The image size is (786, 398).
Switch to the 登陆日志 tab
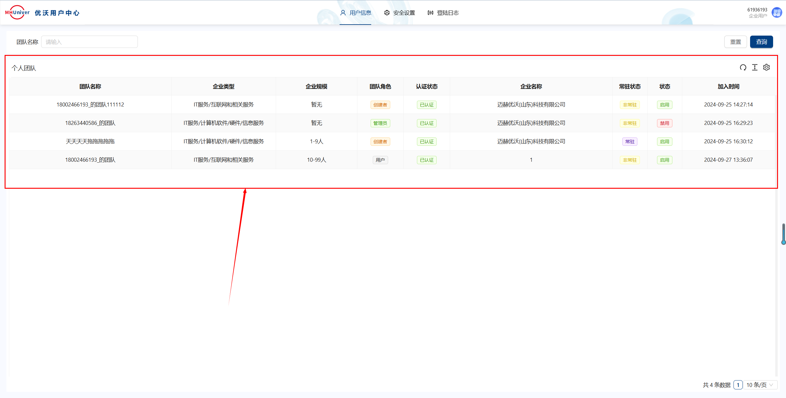tap(447, 13)
